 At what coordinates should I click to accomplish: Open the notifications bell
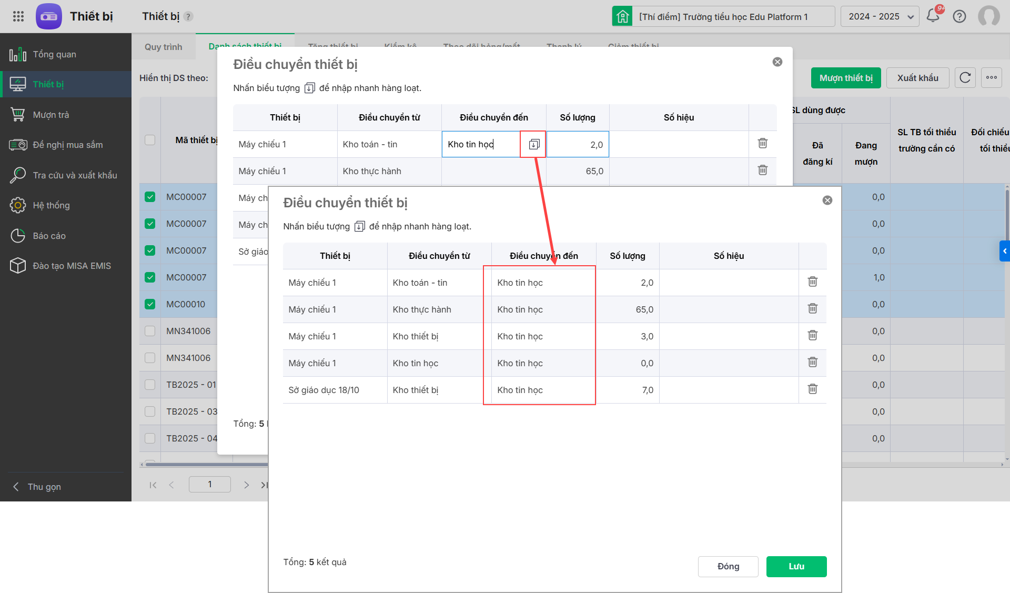933,16
